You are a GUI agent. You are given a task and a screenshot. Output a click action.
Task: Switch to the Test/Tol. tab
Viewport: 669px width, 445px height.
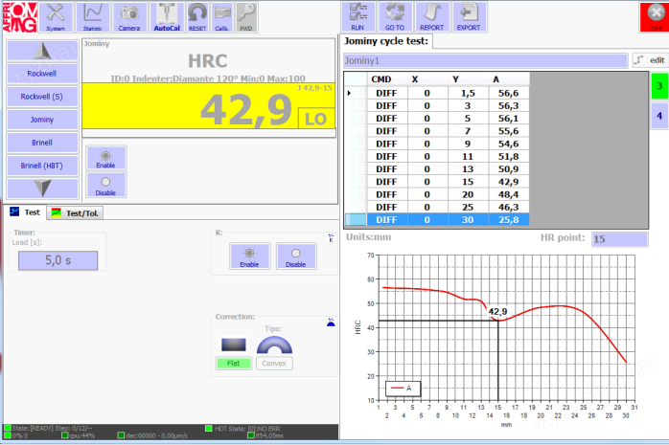(75, 212)
